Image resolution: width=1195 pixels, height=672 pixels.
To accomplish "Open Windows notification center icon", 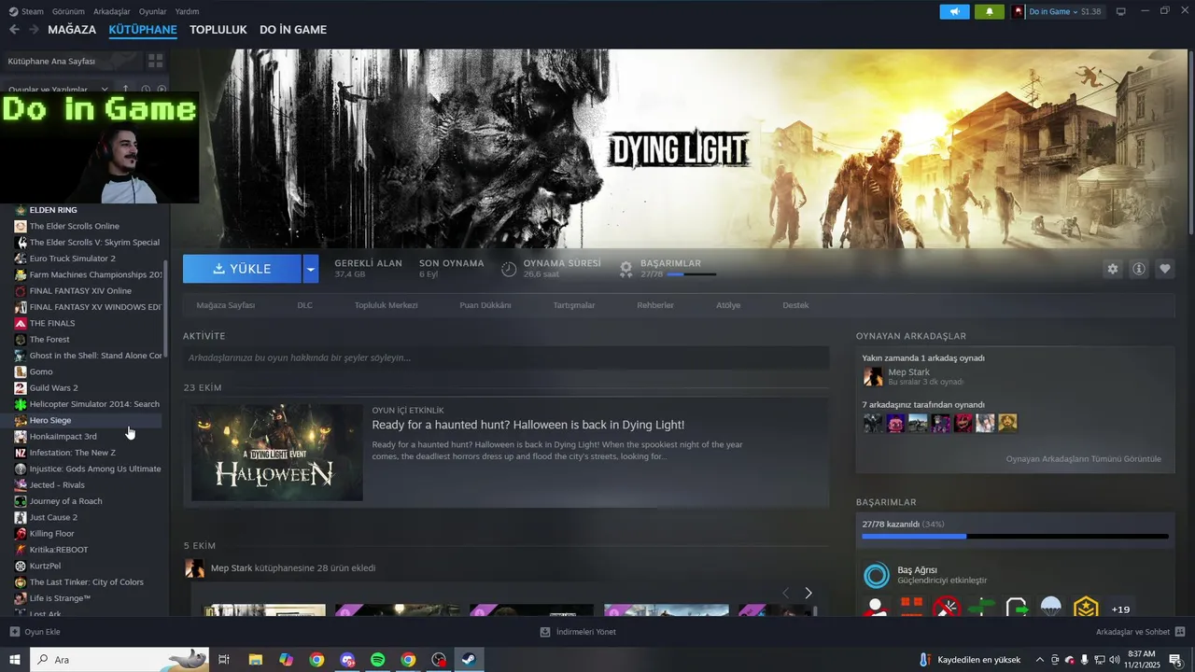I will coord(1175,660).
